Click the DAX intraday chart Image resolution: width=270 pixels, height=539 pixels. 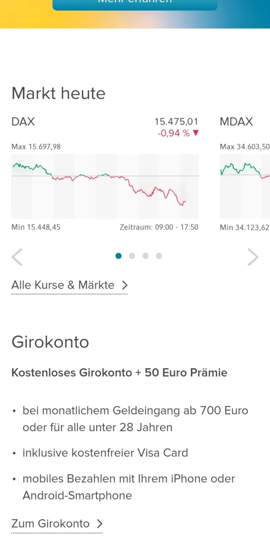104,187
